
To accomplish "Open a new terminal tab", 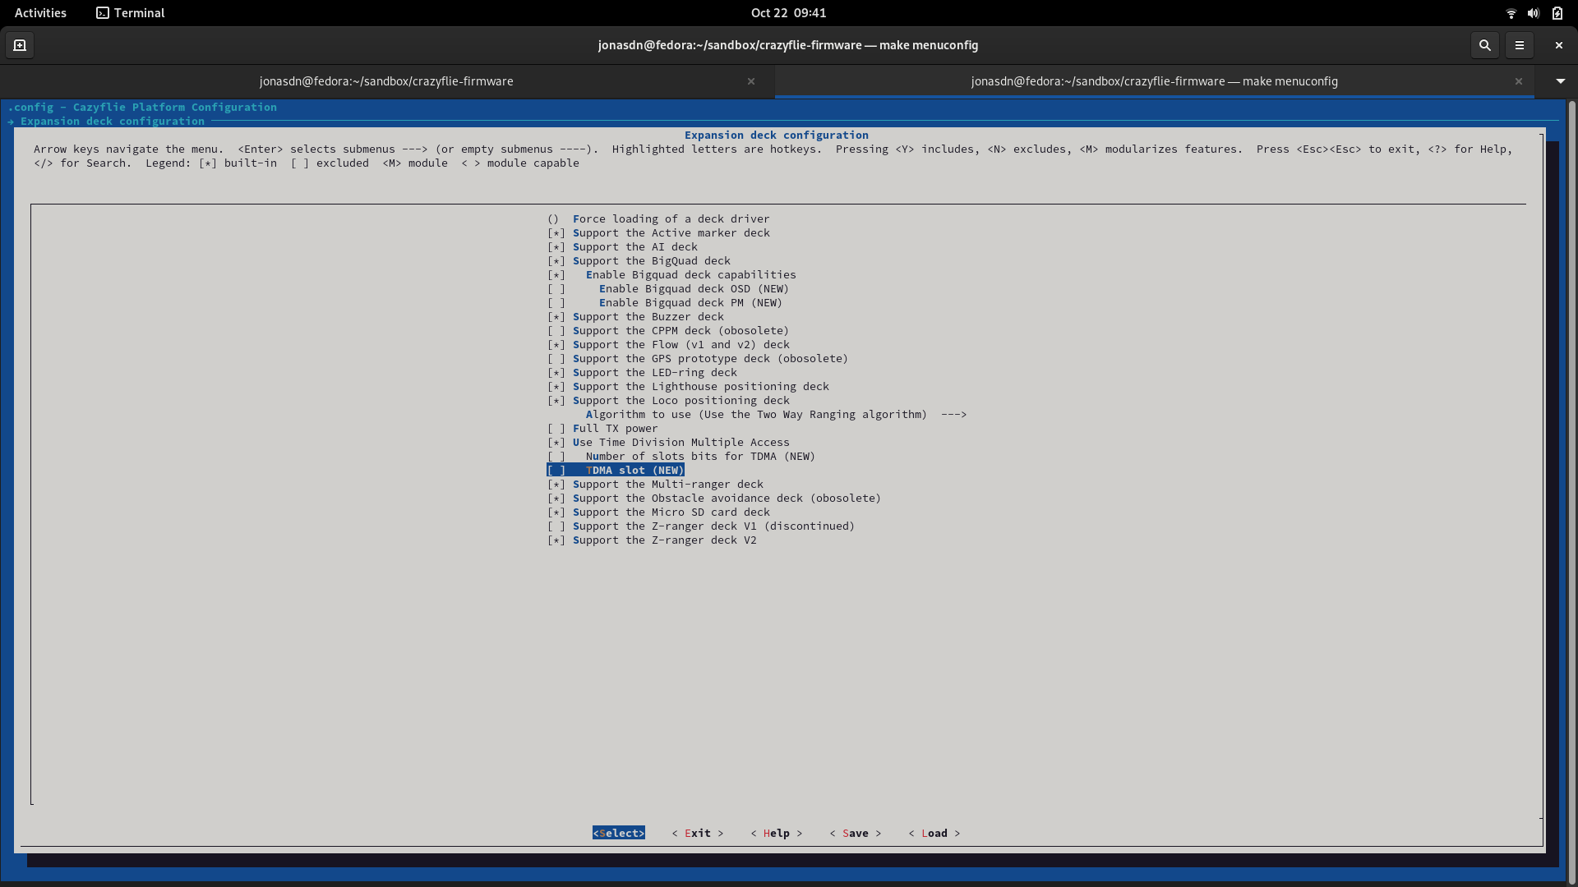I will click(x=20, y=45).
